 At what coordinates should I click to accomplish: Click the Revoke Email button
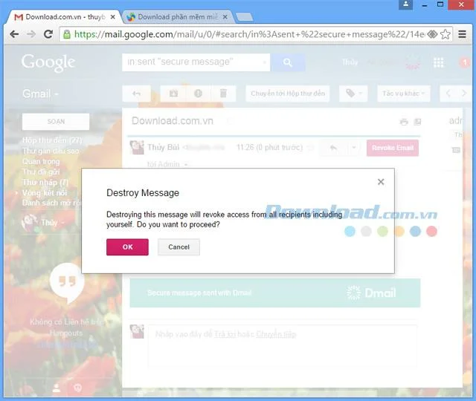(x=393, y=148)
